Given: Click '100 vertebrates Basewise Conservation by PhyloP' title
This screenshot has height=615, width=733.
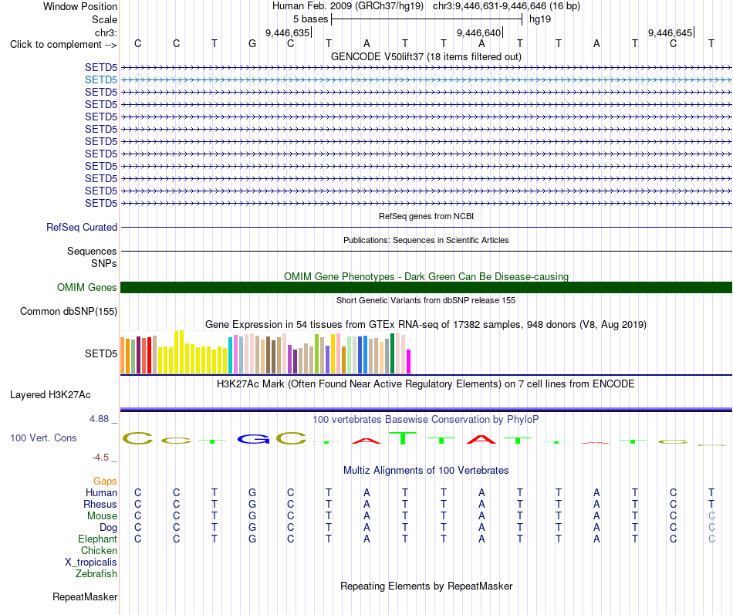Looking at the screenshot, I should (x=426, y=420).
